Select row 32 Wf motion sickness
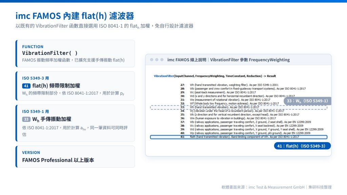 [x=229, y=104]
